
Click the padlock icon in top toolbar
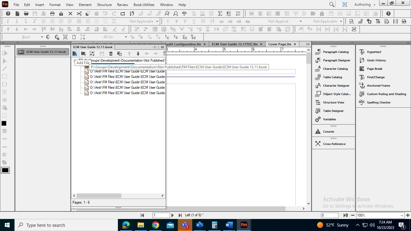point(61,14)
